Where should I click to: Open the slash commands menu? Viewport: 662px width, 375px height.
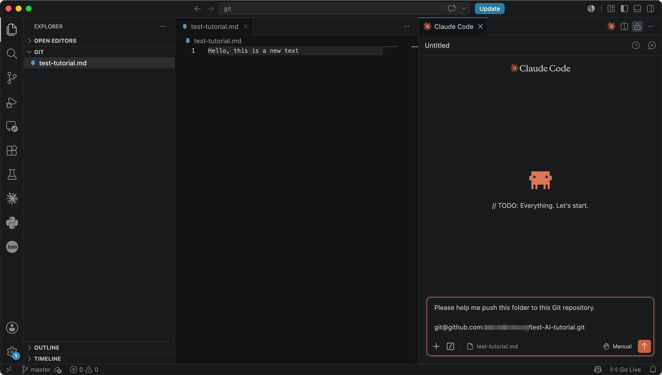pyautogui.click(x=450, y=346)
